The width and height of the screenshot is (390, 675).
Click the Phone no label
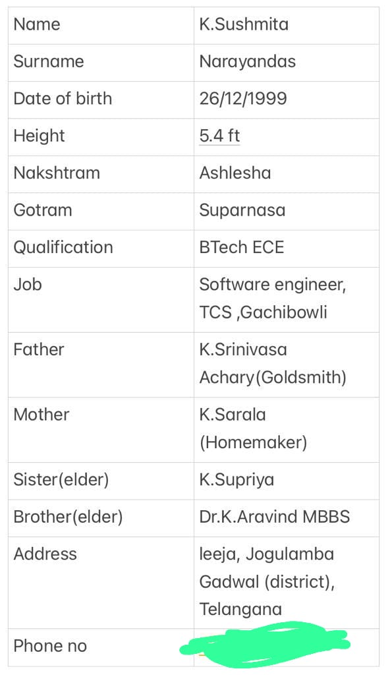[x=50, y=646]
